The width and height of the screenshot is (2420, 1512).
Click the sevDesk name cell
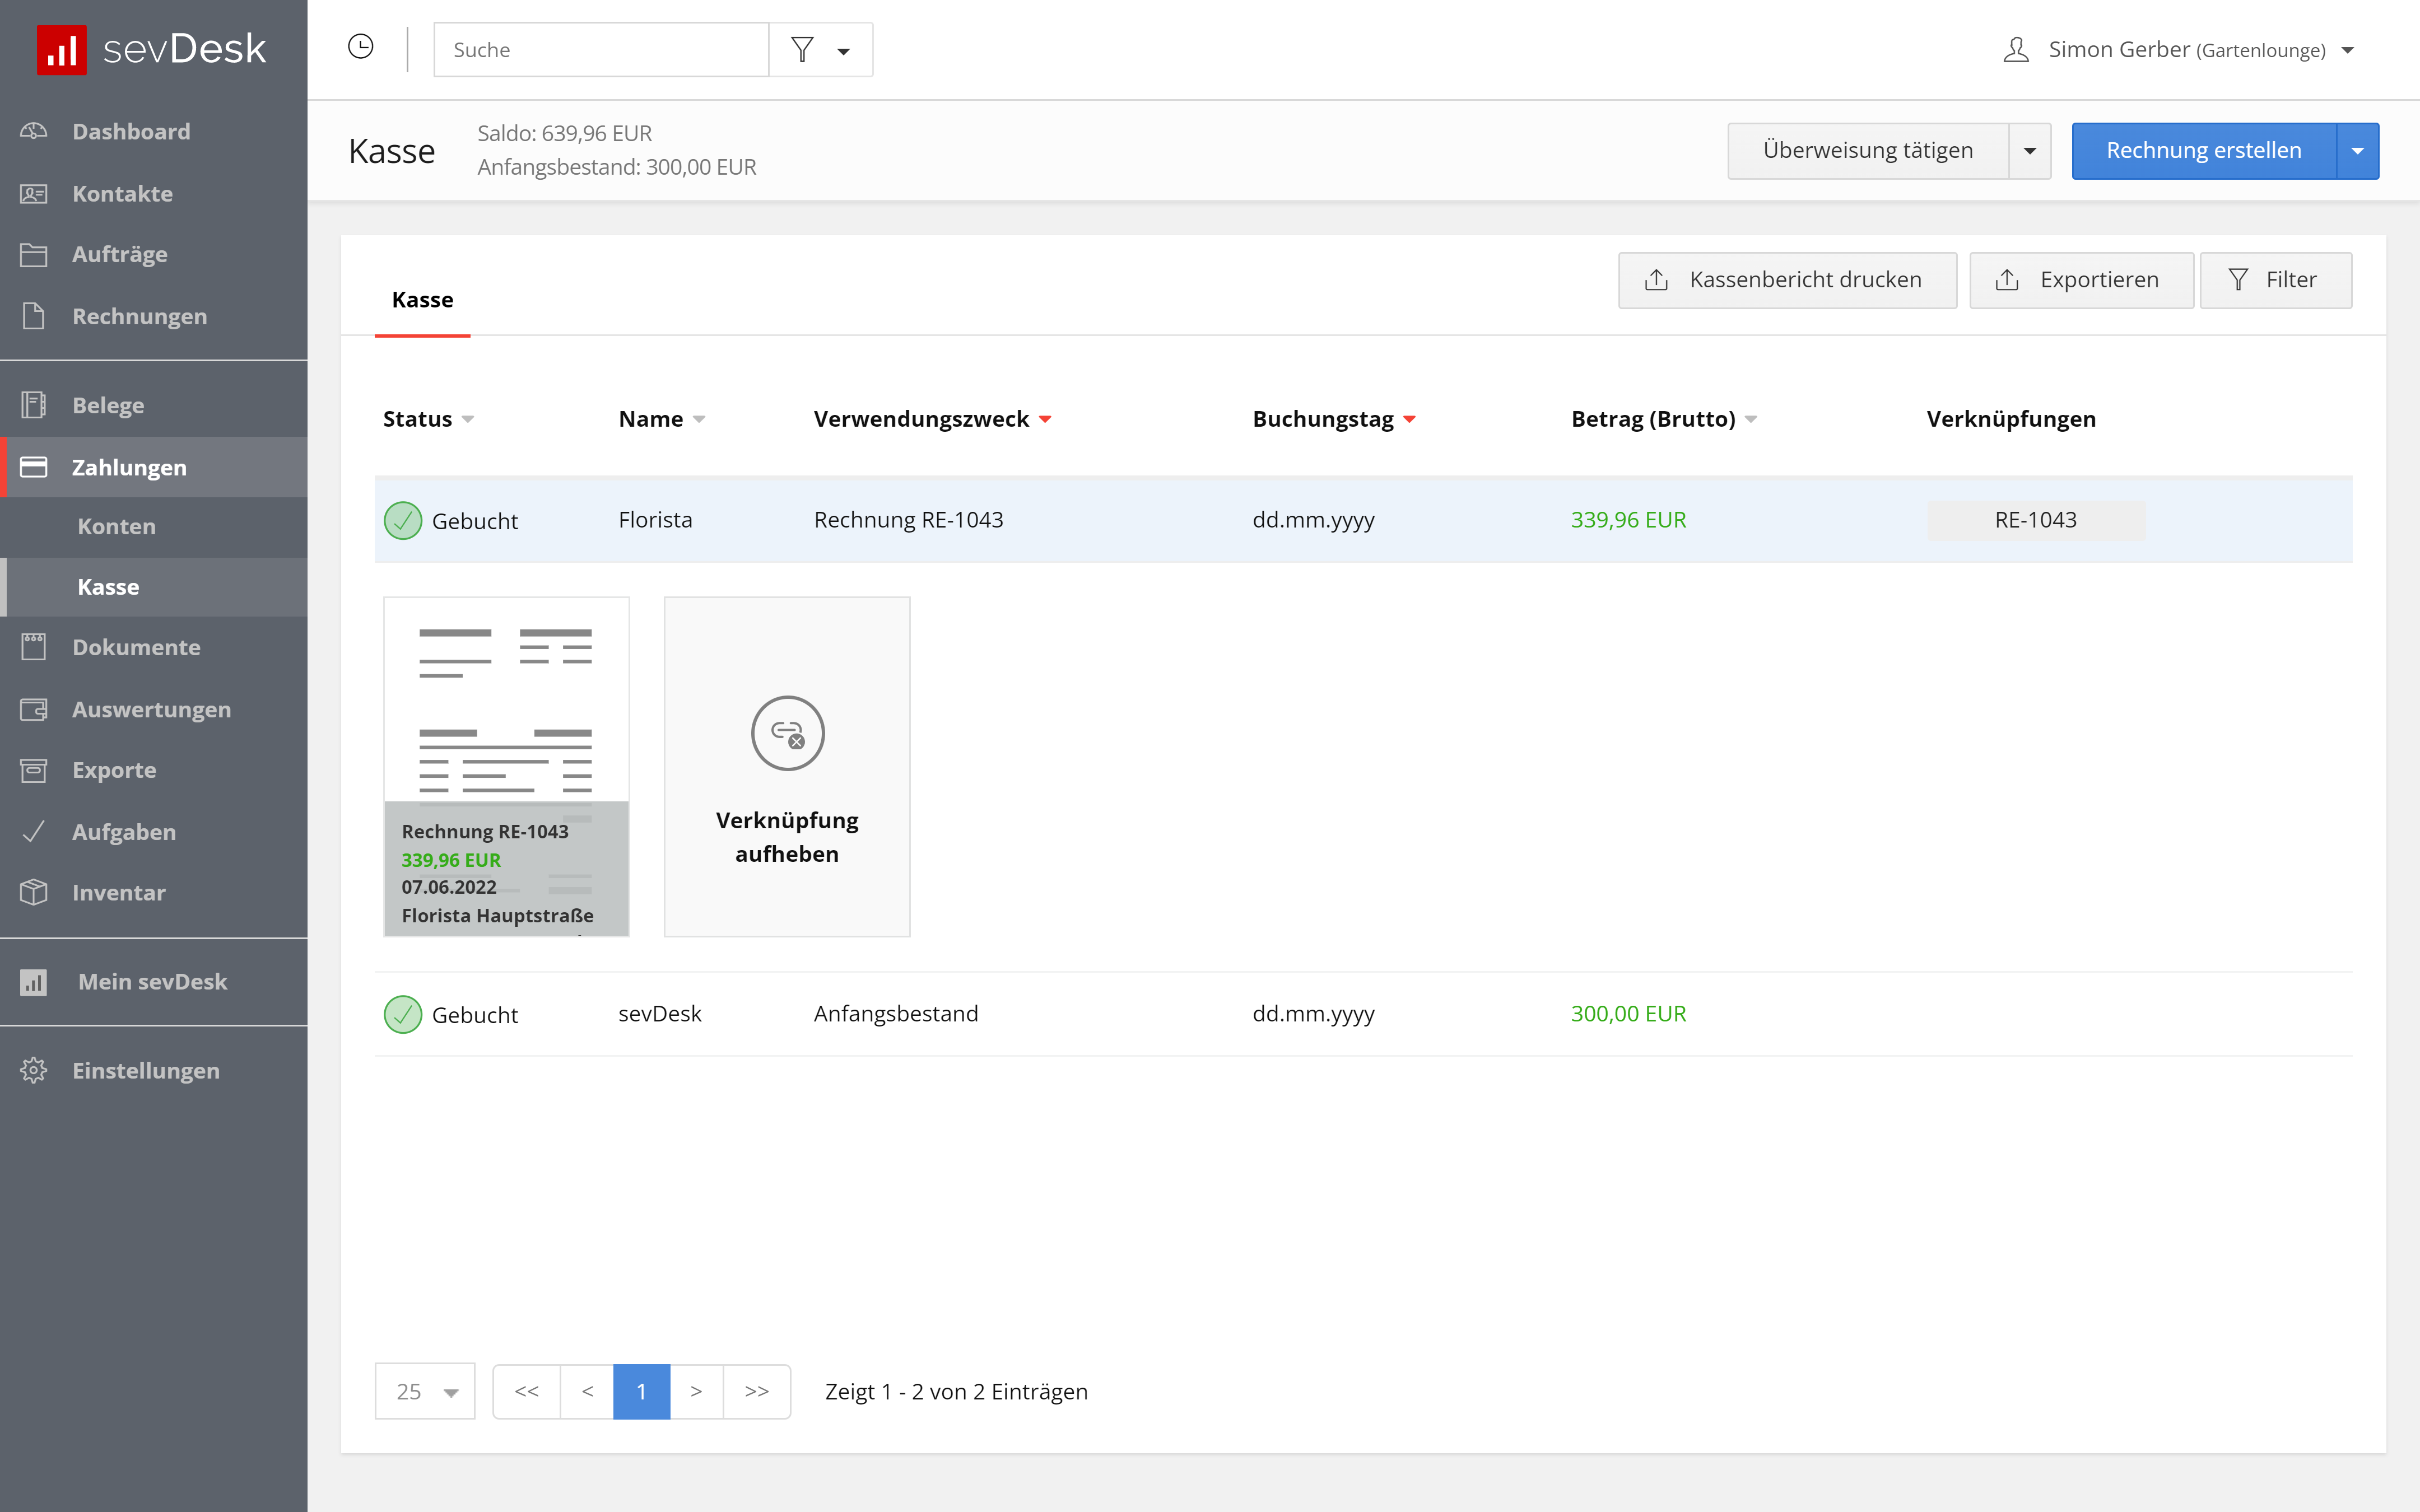click(660, 1014)
